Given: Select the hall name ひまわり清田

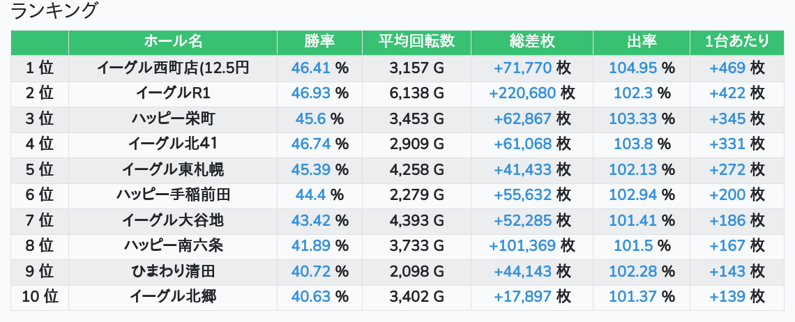Looking at the screenshot, I should tap(173, 272).
